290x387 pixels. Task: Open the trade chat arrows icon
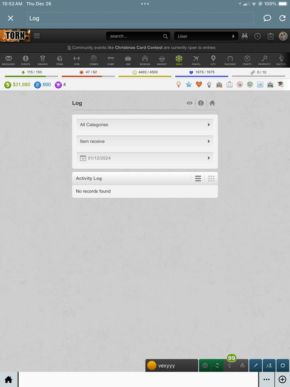pos(217,365)
